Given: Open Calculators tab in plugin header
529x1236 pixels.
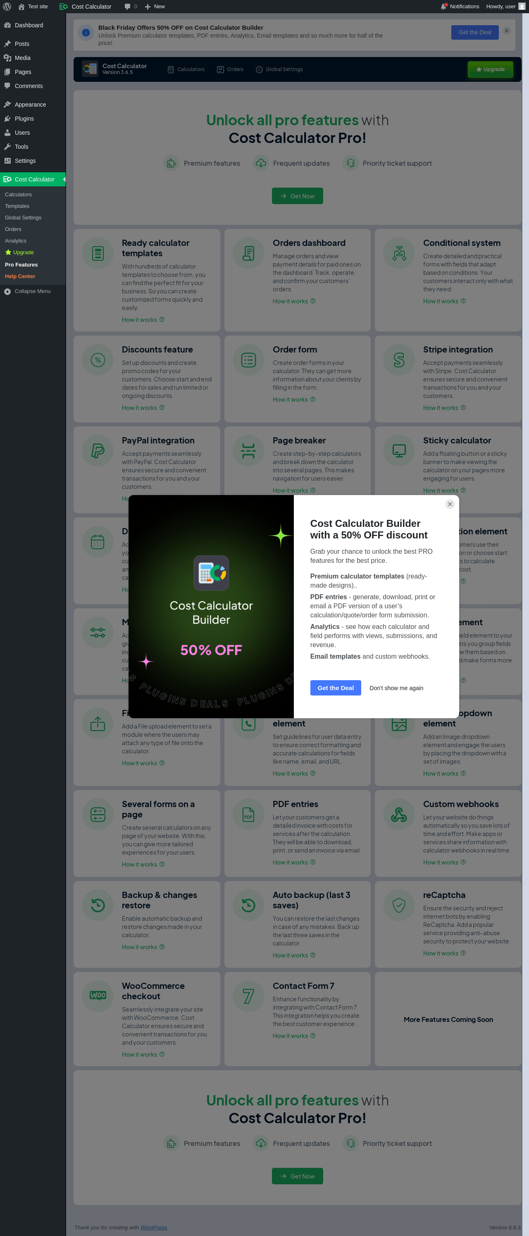Looking at the screenshot, I should click(186, 69).
